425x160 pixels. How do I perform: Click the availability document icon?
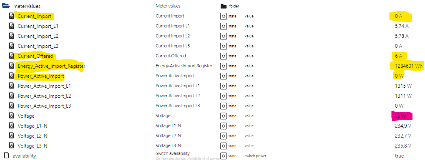point(6,156)
